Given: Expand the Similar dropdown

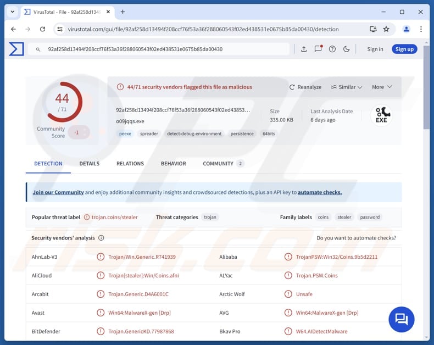Looking at the screenshot, I should [347, 87].
